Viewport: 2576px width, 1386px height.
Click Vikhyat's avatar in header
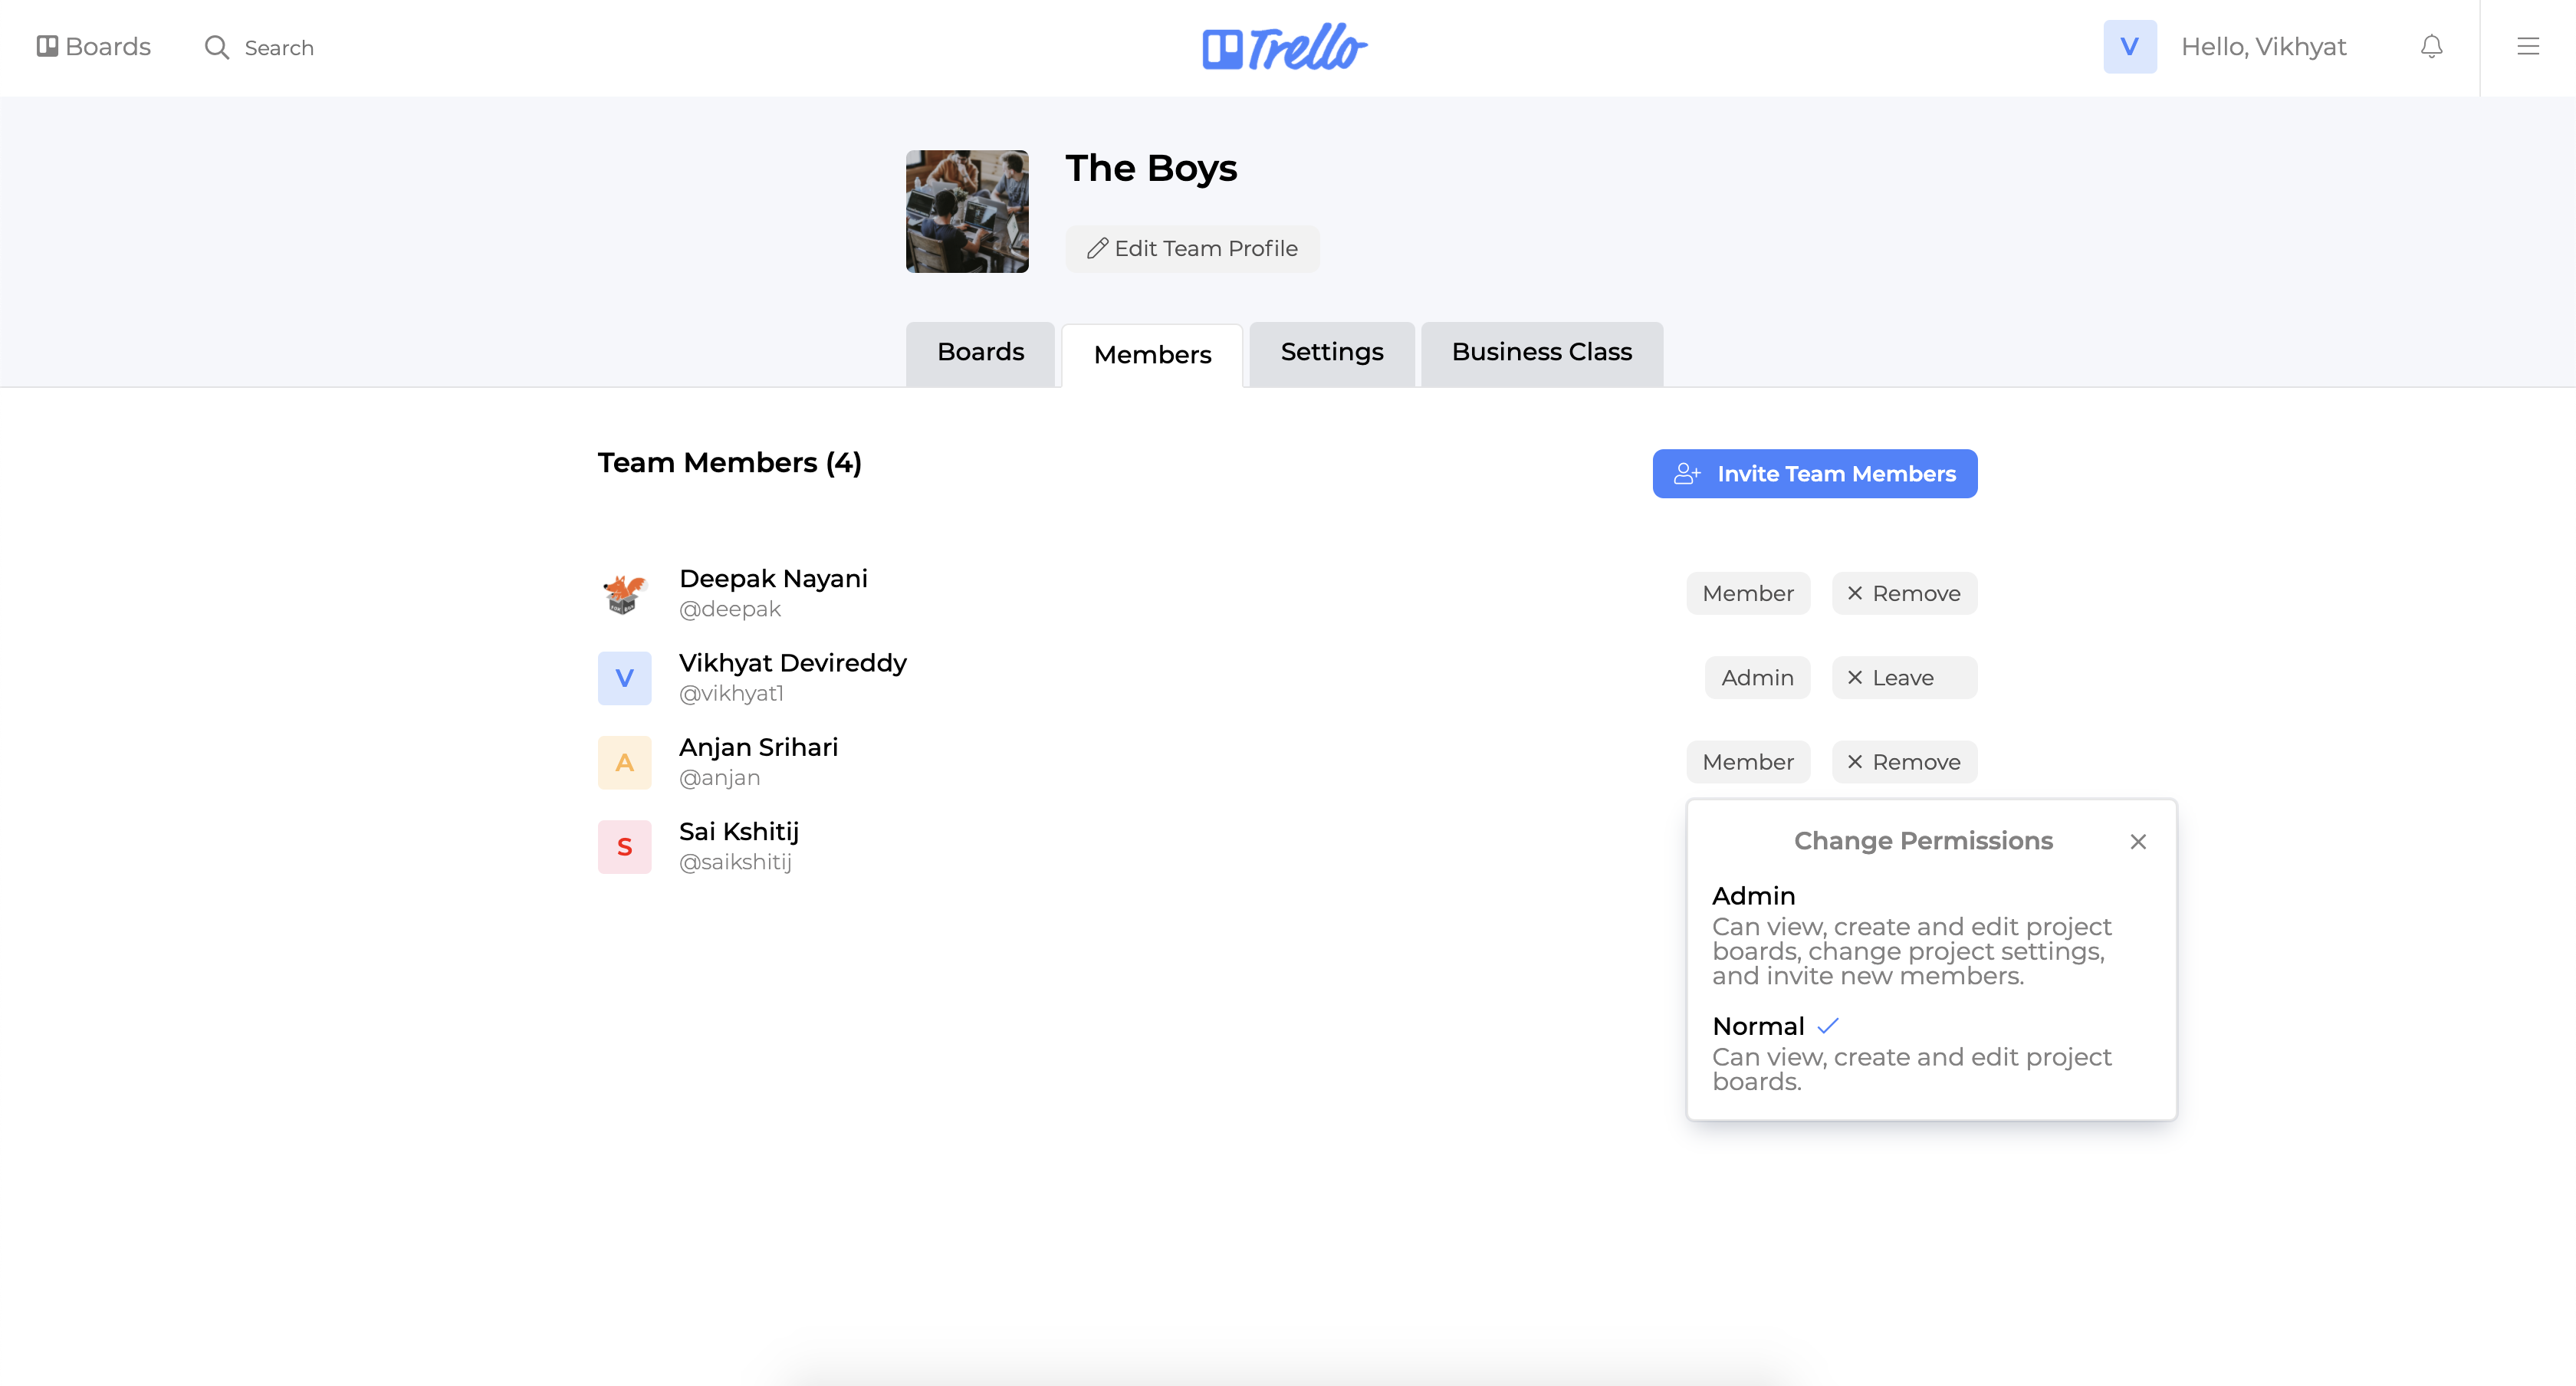coord(2129,47)
